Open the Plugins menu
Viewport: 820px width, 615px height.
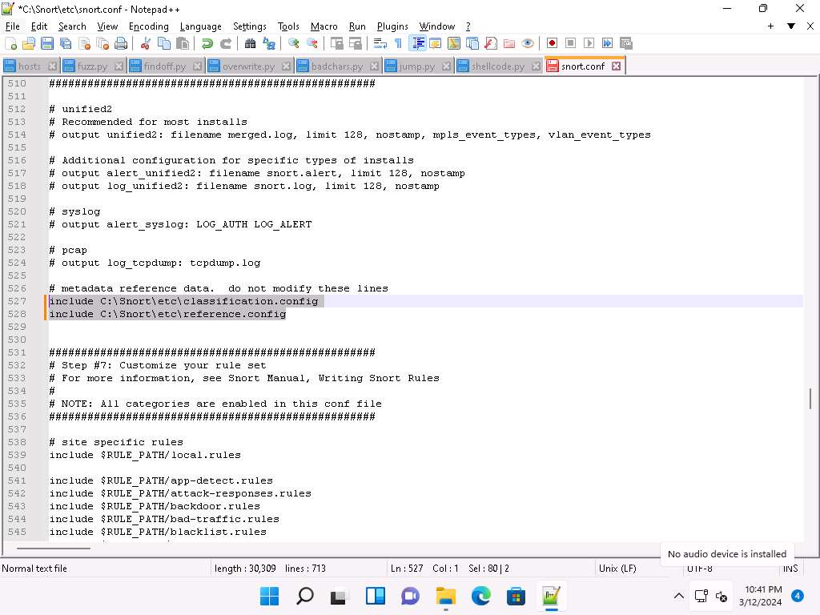point(392,26)
